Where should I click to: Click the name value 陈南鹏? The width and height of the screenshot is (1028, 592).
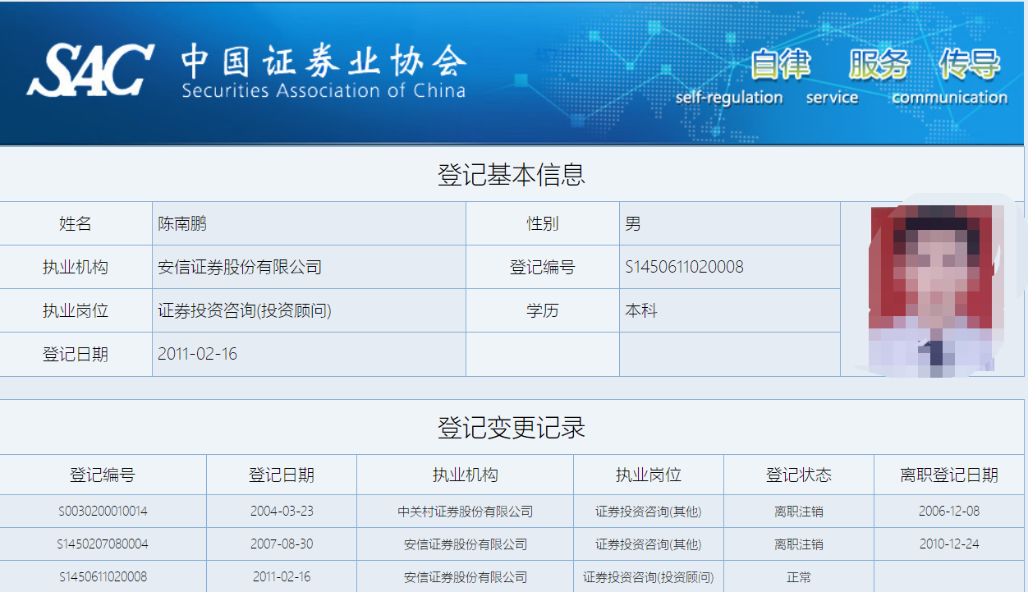pos(182,223)
